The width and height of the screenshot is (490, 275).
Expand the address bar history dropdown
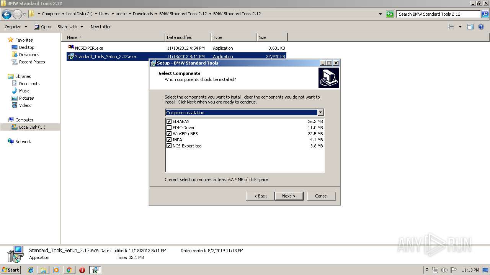pyautogui.click(x=380, y=14)
